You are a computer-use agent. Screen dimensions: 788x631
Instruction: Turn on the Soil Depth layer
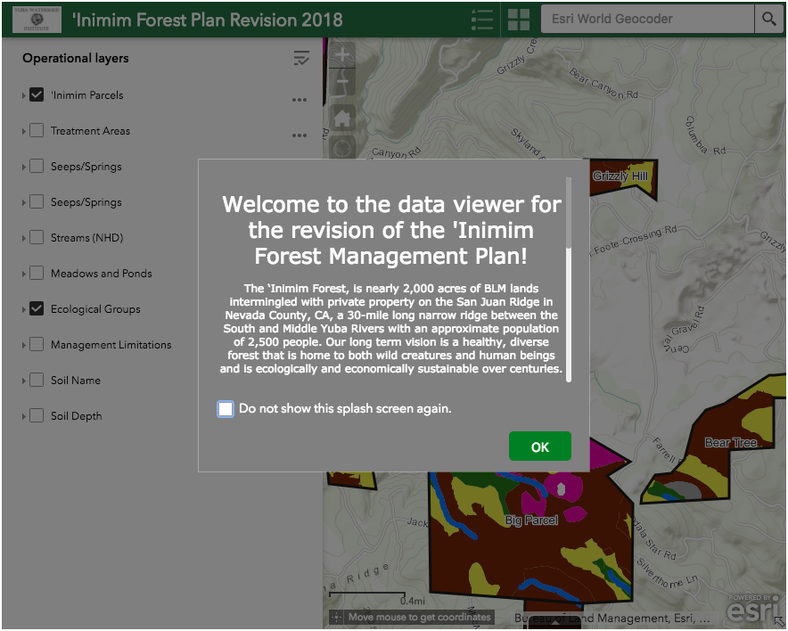[x=37, y=416]
